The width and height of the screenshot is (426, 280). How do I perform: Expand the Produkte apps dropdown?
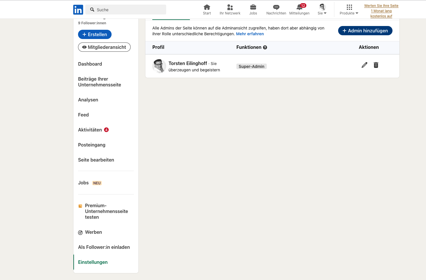[x=349, y=10]
